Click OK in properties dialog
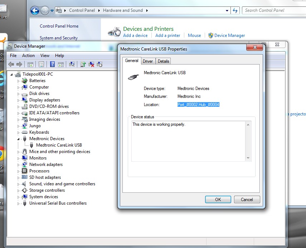This screenshot has height=248, width=306. [218, 199]
